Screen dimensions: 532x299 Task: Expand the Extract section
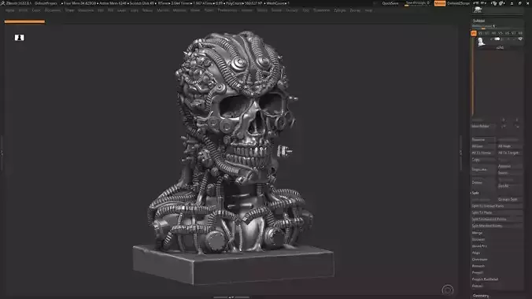click(x=477, y=286)
